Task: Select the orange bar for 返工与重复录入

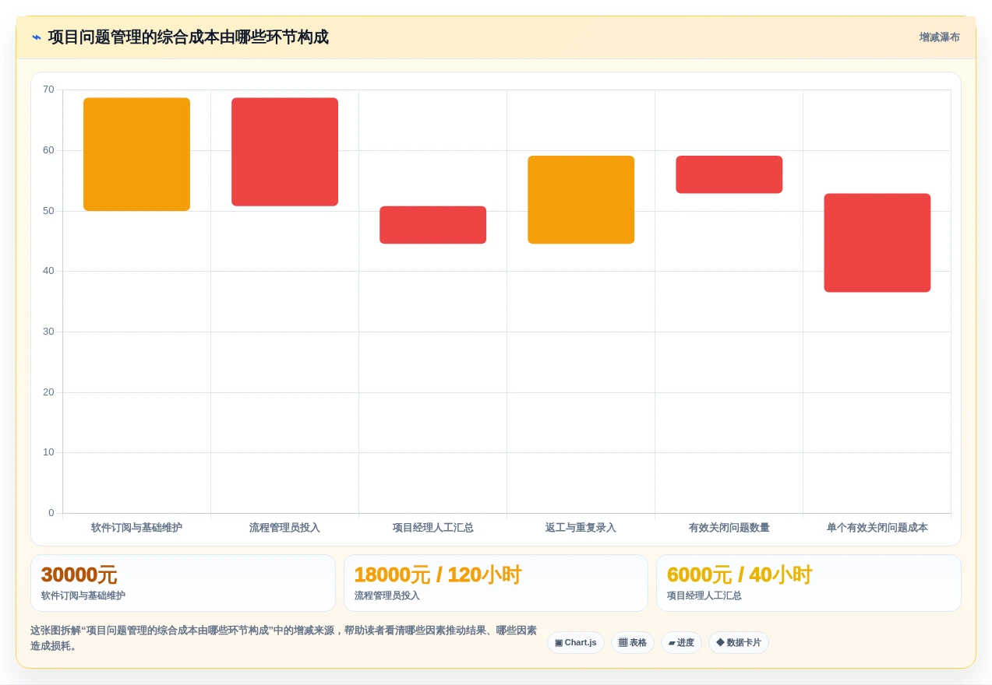Action: pyautogui.click(x=581, y=200)
